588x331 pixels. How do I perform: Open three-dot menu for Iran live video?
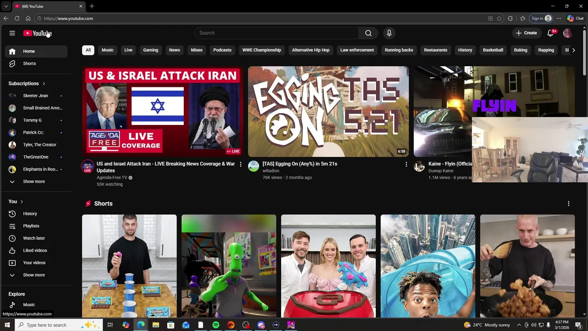click(240, 164)
